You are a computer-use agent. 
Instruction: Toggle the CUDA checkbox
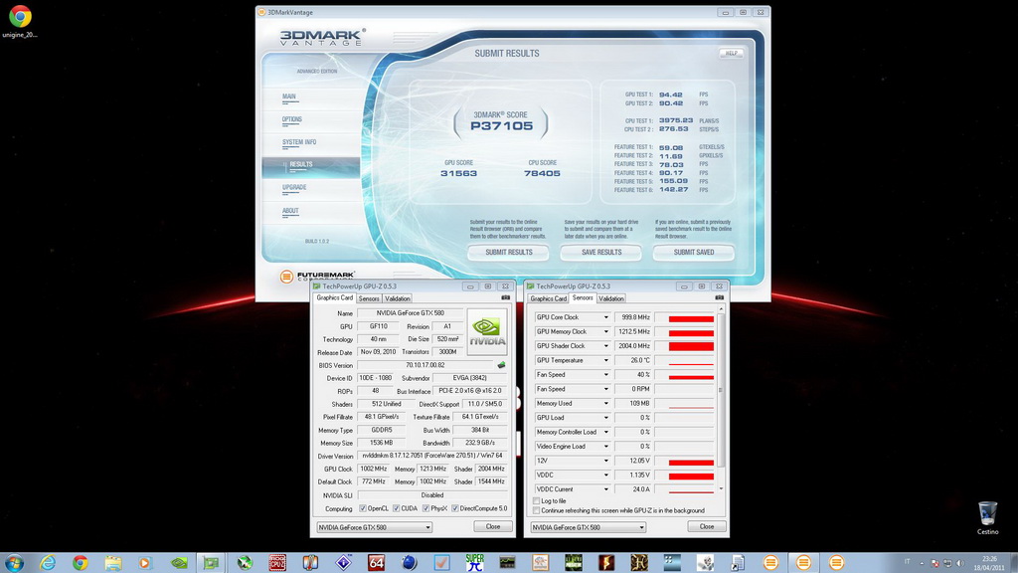pyautogui.click(x=396, y=508)
